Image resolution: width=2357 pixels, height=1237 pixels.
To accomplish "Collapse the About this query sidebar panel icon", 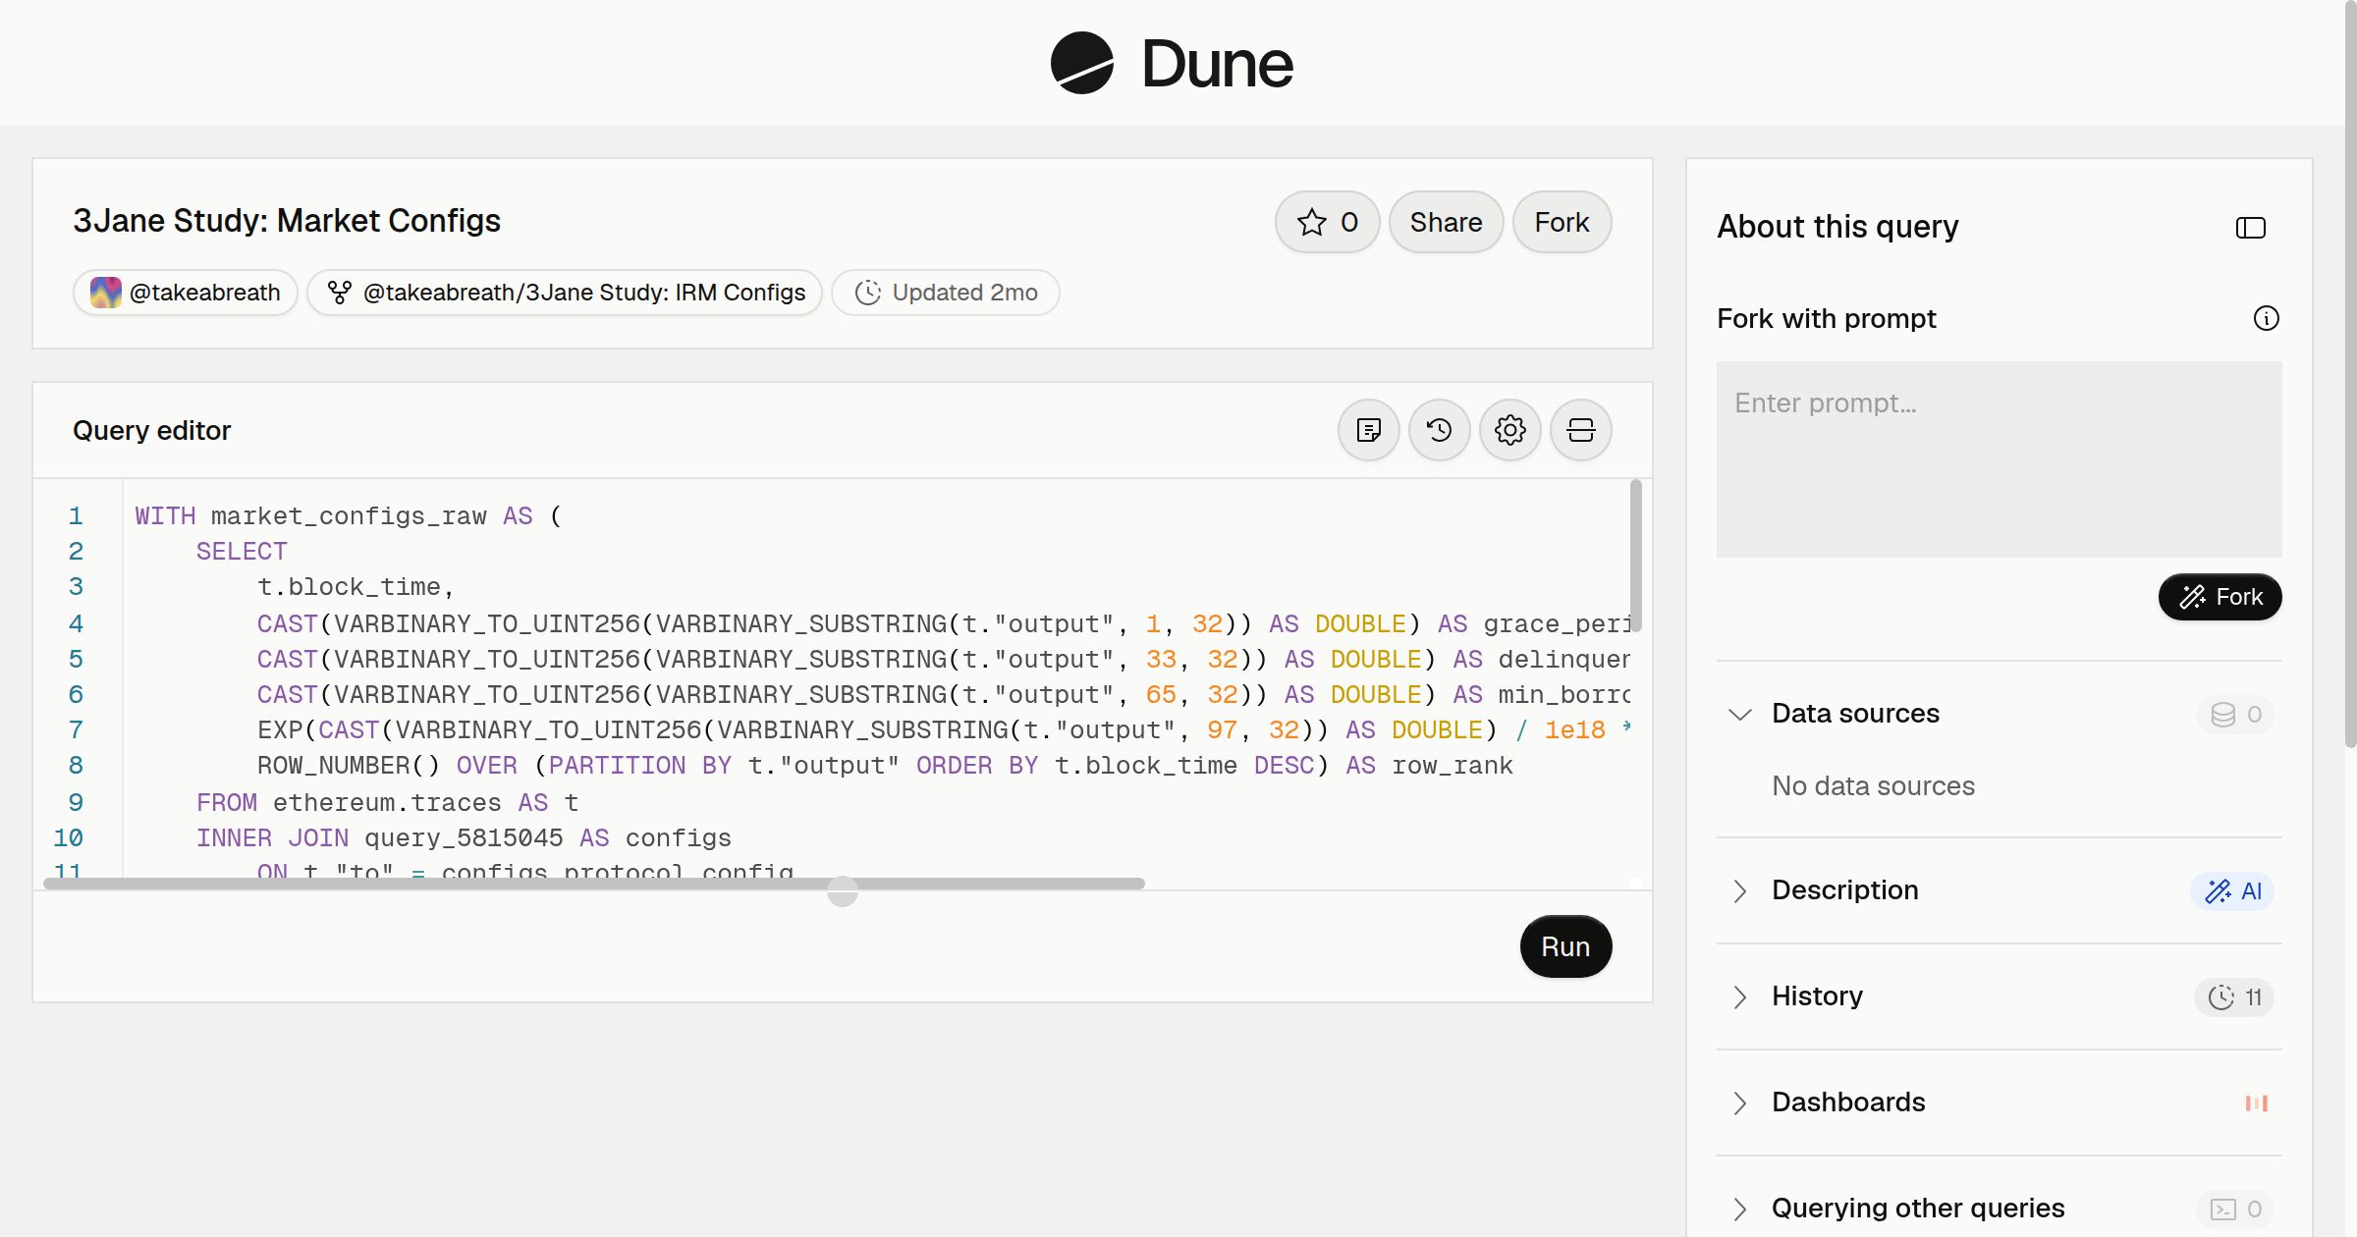I will (2250, 228).
